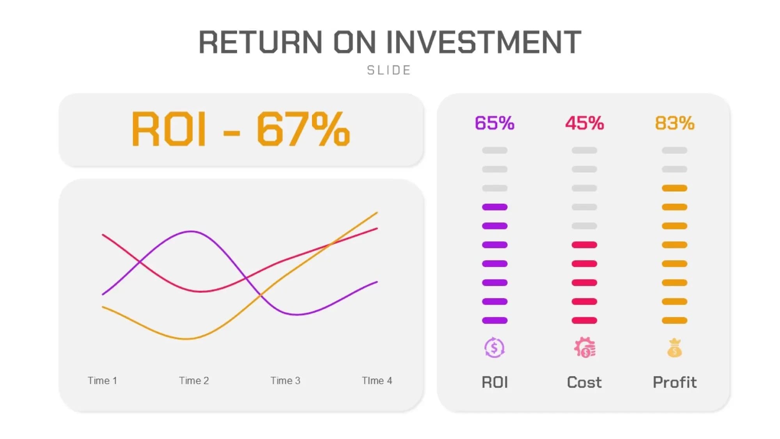Click the red Cost gear-and-coins icon
Image resolution: width=780 pixels, height=439 pixels.
pos(584,347)
